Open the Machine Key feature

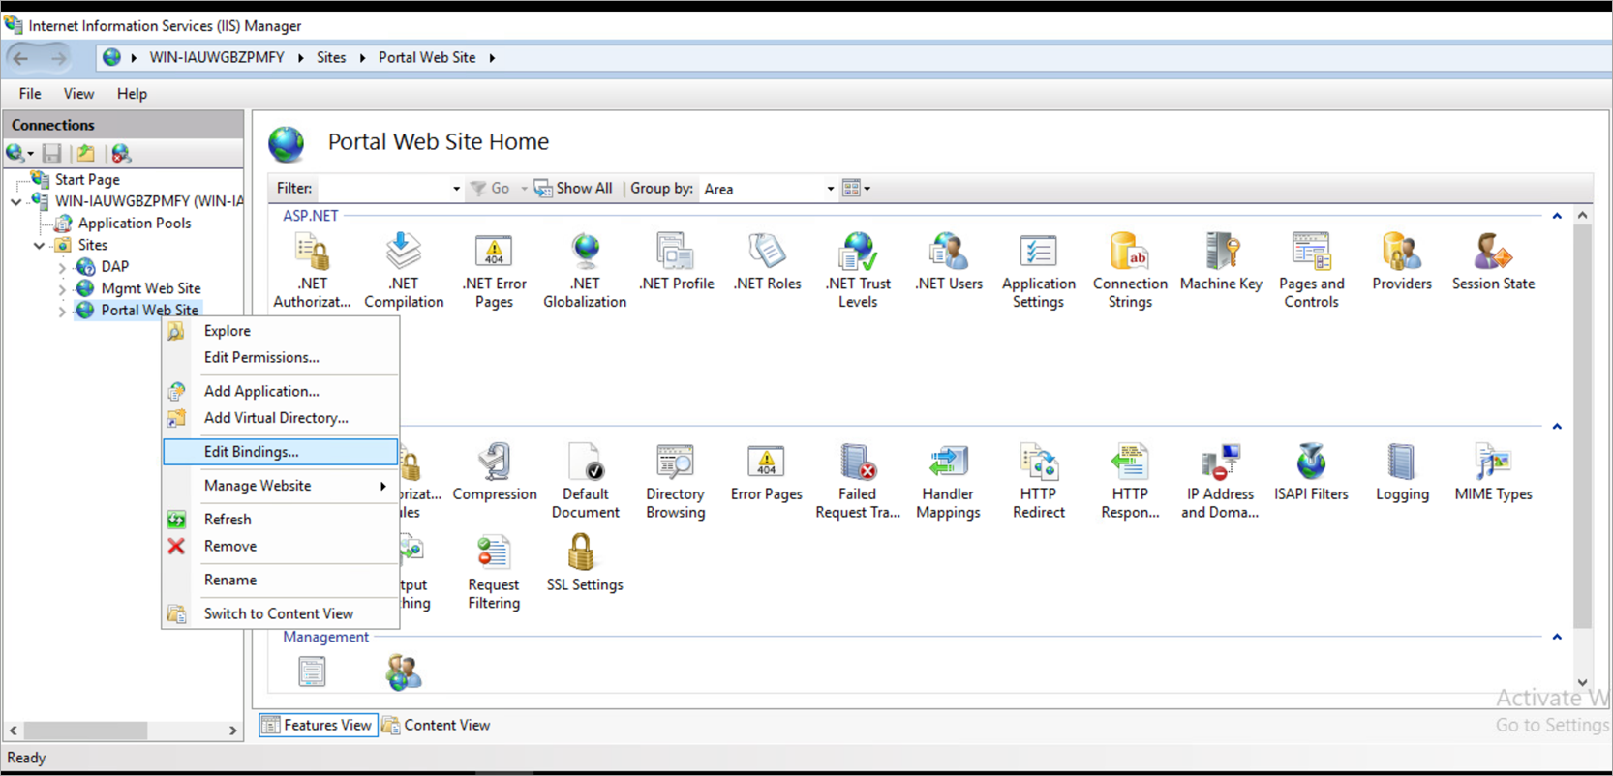click(x=1221, y=262)
